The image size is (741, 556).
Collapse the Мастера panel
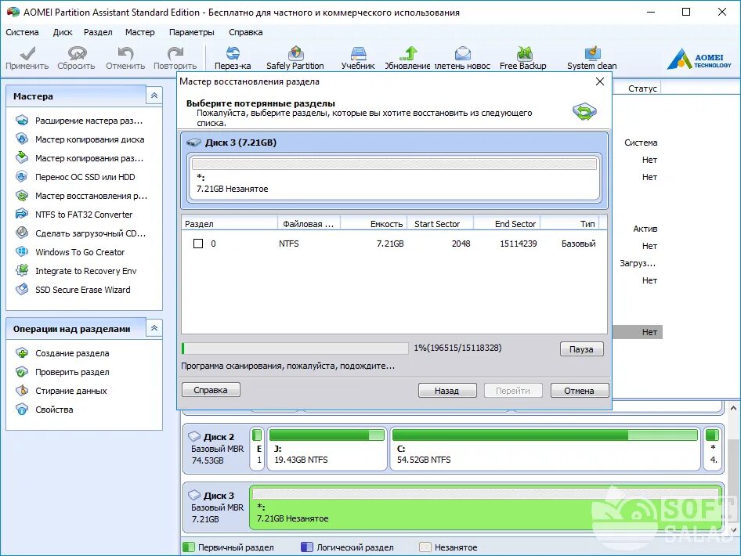click(x=154, y=96)
